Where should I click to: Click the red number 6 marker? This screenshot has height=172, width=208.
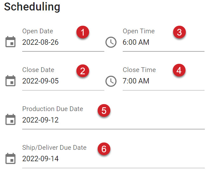(x=104, y=149)
